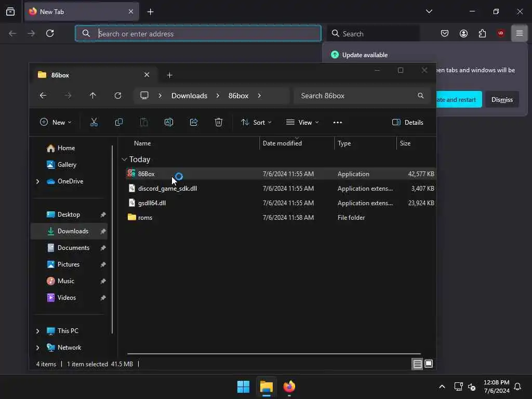Click Update and restart button in Firefox
Image resolution: width=532 pixels, height=399 pixels.
pos(459,99)
